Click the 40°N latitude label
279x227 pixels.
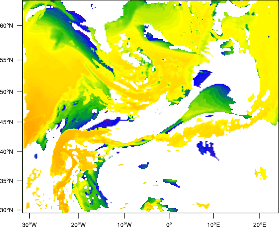click(7, 152)
